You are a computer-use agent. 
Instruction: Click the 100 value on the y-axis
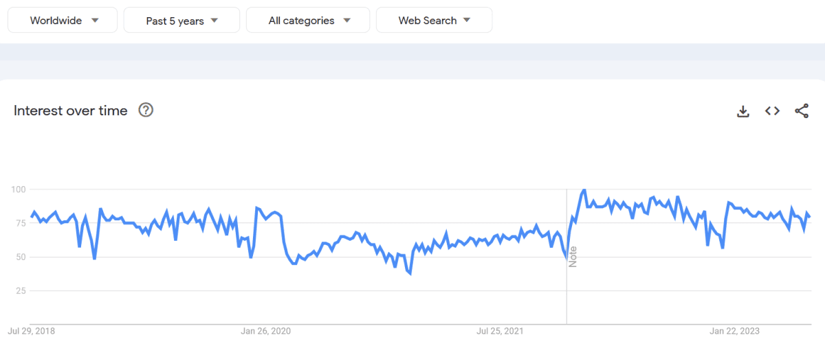(x=18, y=189)
